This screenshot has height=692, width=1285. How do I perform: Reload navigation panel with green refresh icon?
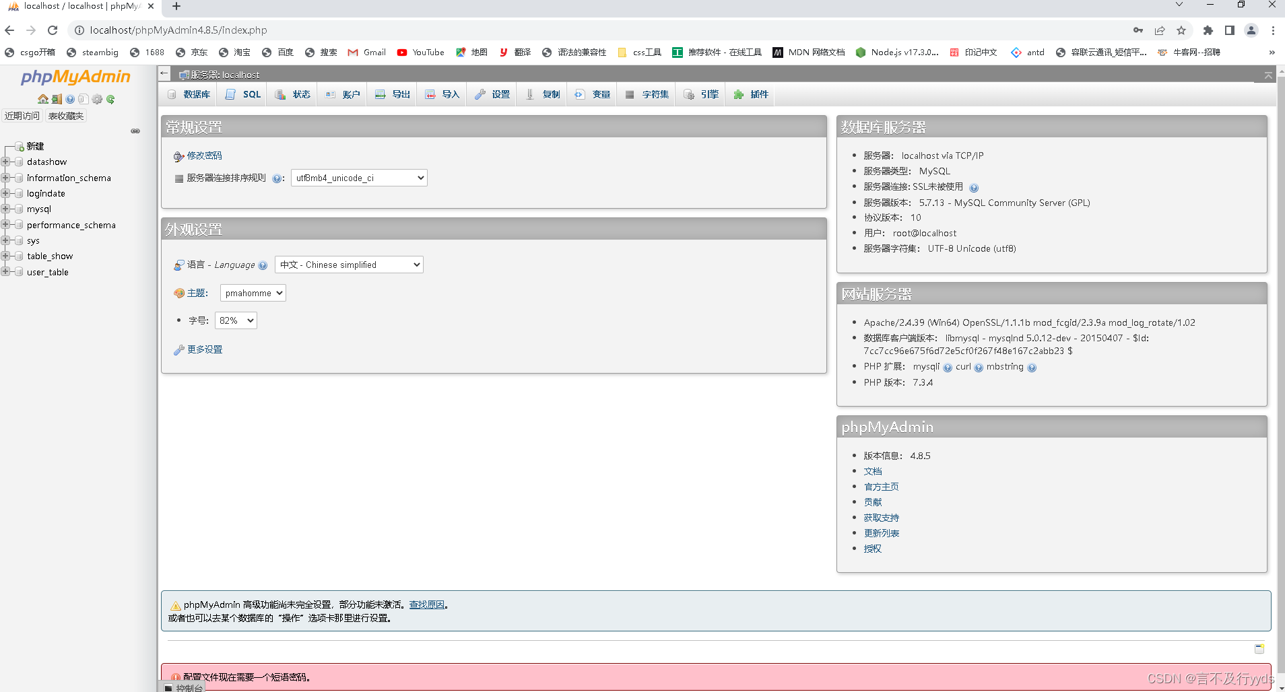click(110, 99)
